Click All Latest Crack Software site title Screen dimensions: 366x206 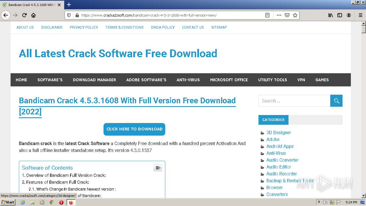(118, 54)
